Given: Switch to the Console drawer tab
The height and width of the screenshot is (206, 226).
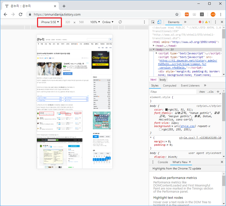Looking at the screenshot, I should tap(163, 162).
